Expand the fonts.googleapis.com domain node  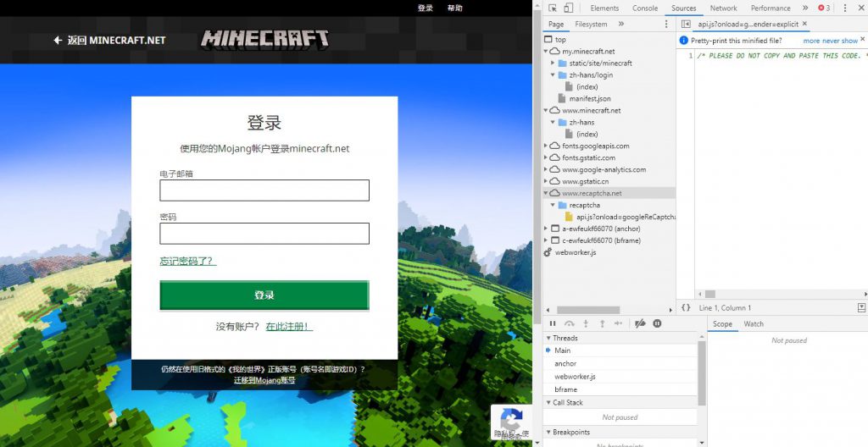coord(547,146)
